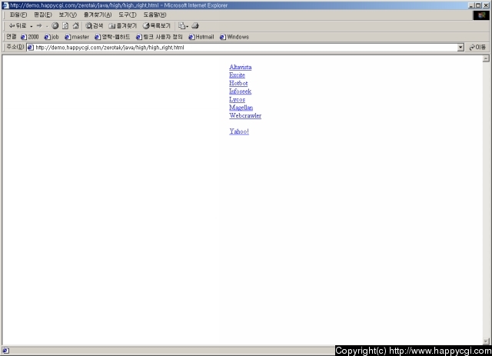
Task: Stop page loading with the Stop icon
Action: (x=55, y=25)
